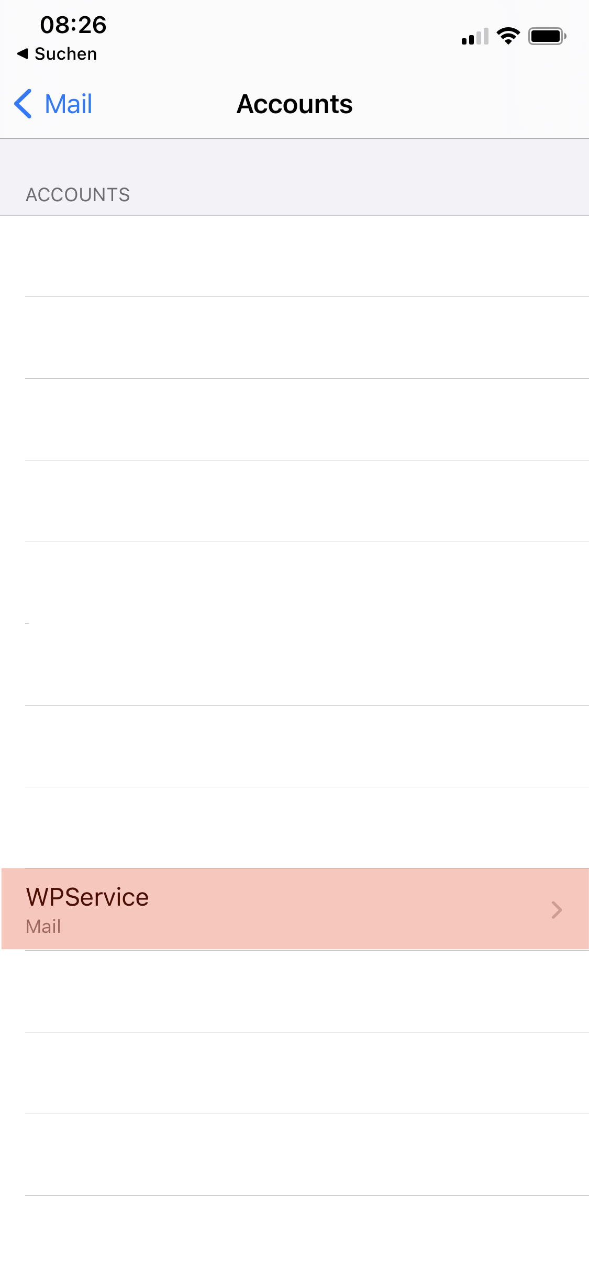Tap the small Suchen return arrow
The height and width of the screenshot is (1276, 589).
click(x=23, y=53)
